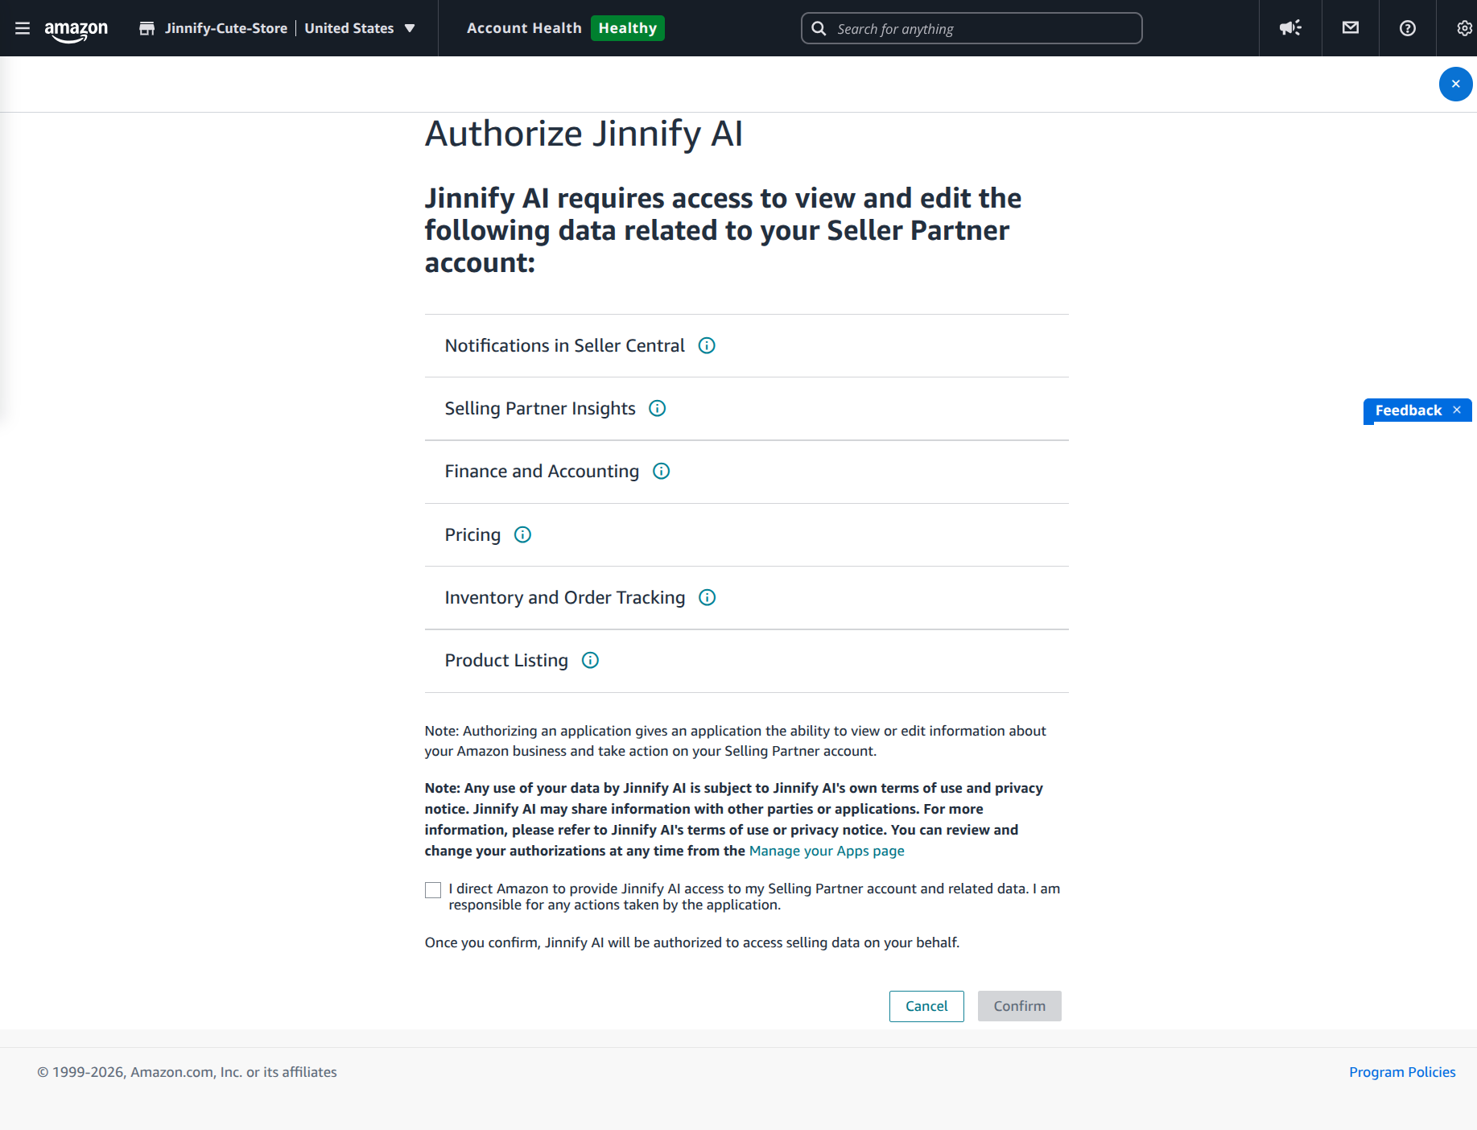Image resolution: width=1477 pixels, height=1130 pixels.
Task: Open the Feedback tab
Action: click(x=1409, y=410)
